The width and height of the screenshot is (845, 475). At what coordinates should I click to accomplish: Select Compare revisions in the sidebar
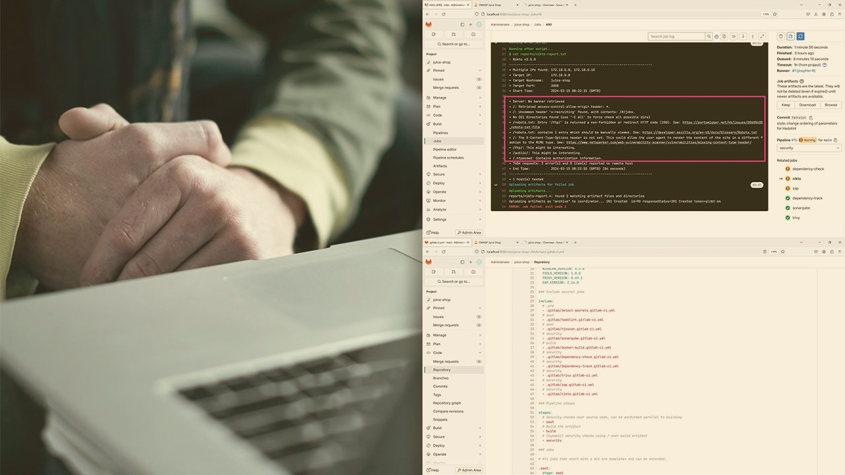[448, 411]
